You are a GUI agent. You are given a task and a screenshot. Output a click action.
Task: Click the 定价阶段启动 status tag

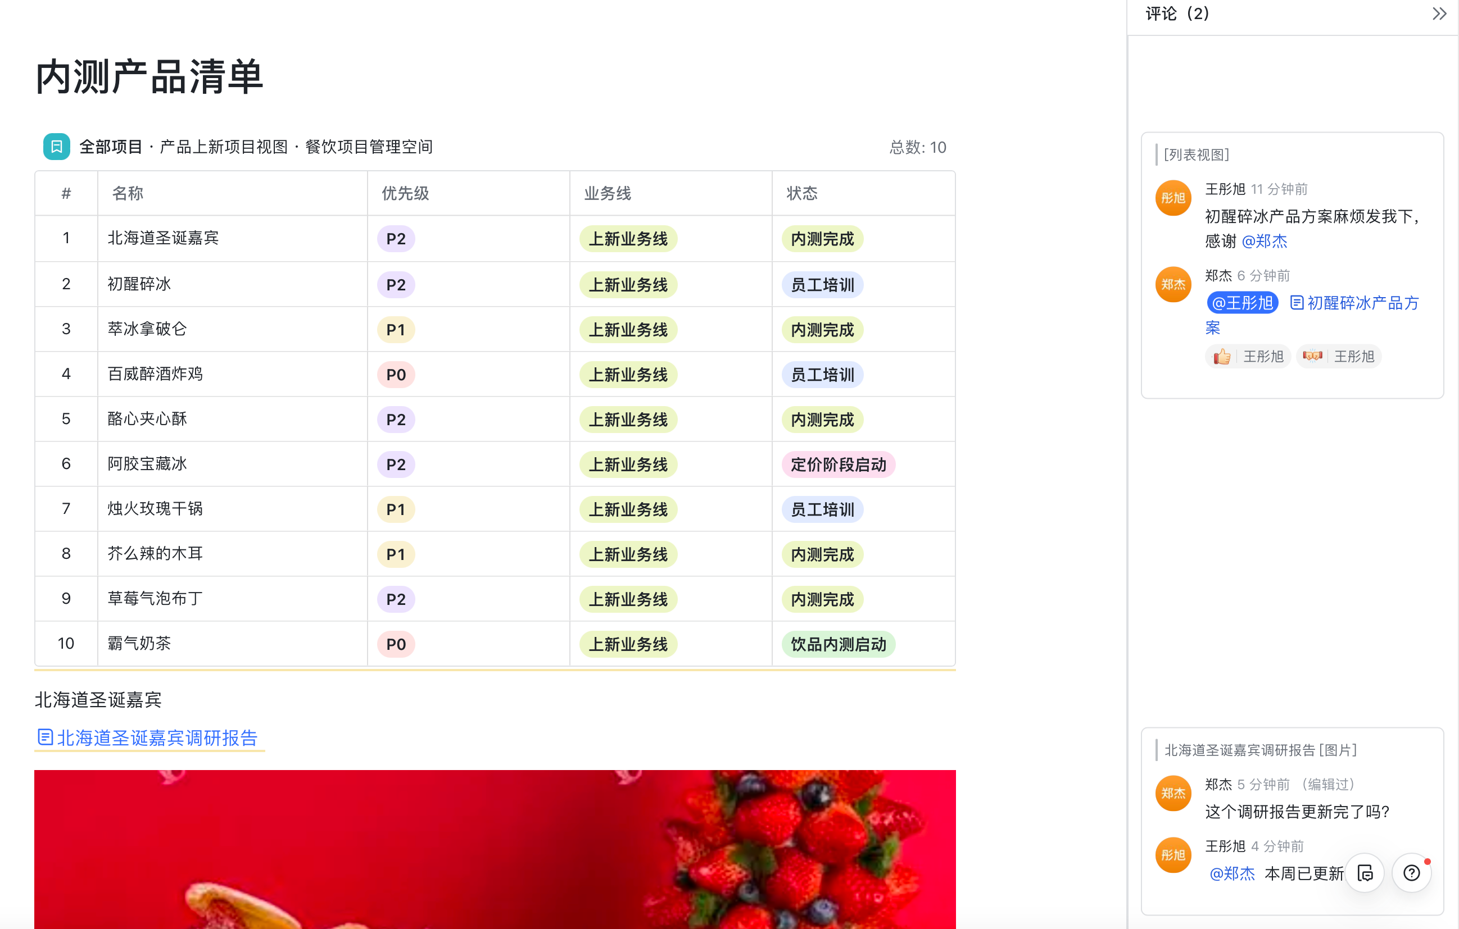click(x=839, y=464)
